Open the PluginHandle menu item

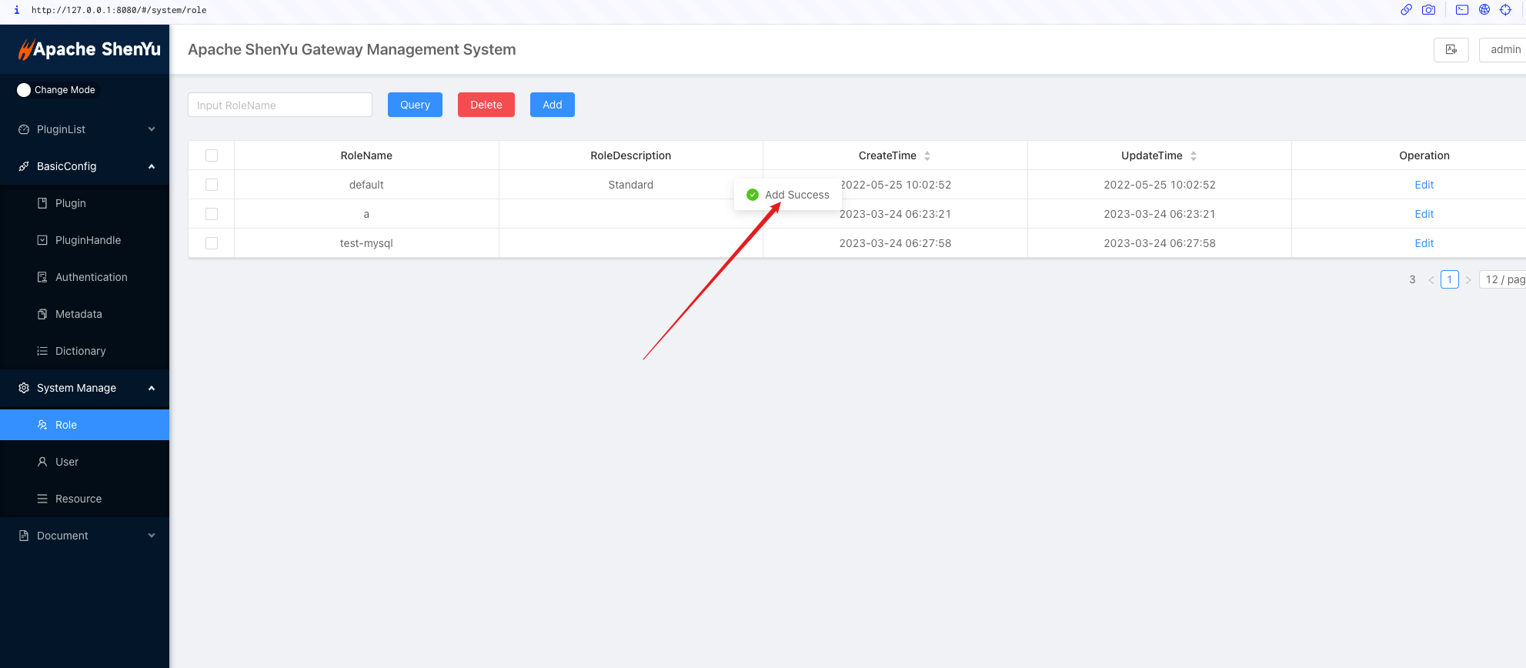pyautogui.click(x=85, y=240)
